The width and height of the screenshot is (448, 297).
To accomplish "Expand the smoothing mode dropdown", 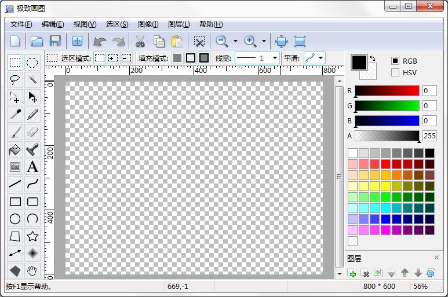I will [321, 58].
